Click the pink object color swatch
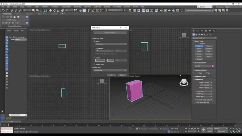The image size is (242, 136). tap(213, 66)
